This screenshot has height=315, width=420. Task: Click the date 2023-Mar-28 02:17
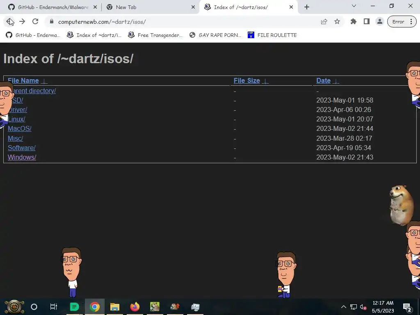point(344,138)
